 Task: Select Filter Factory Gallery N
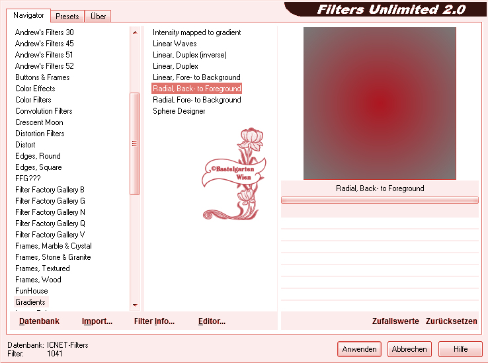pyautogui.click(x=50, y=212)
